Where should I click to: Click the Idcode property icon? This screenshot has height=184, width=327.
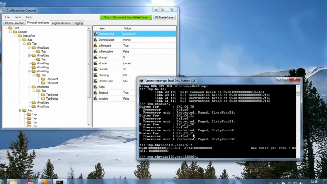pos(96,63)
